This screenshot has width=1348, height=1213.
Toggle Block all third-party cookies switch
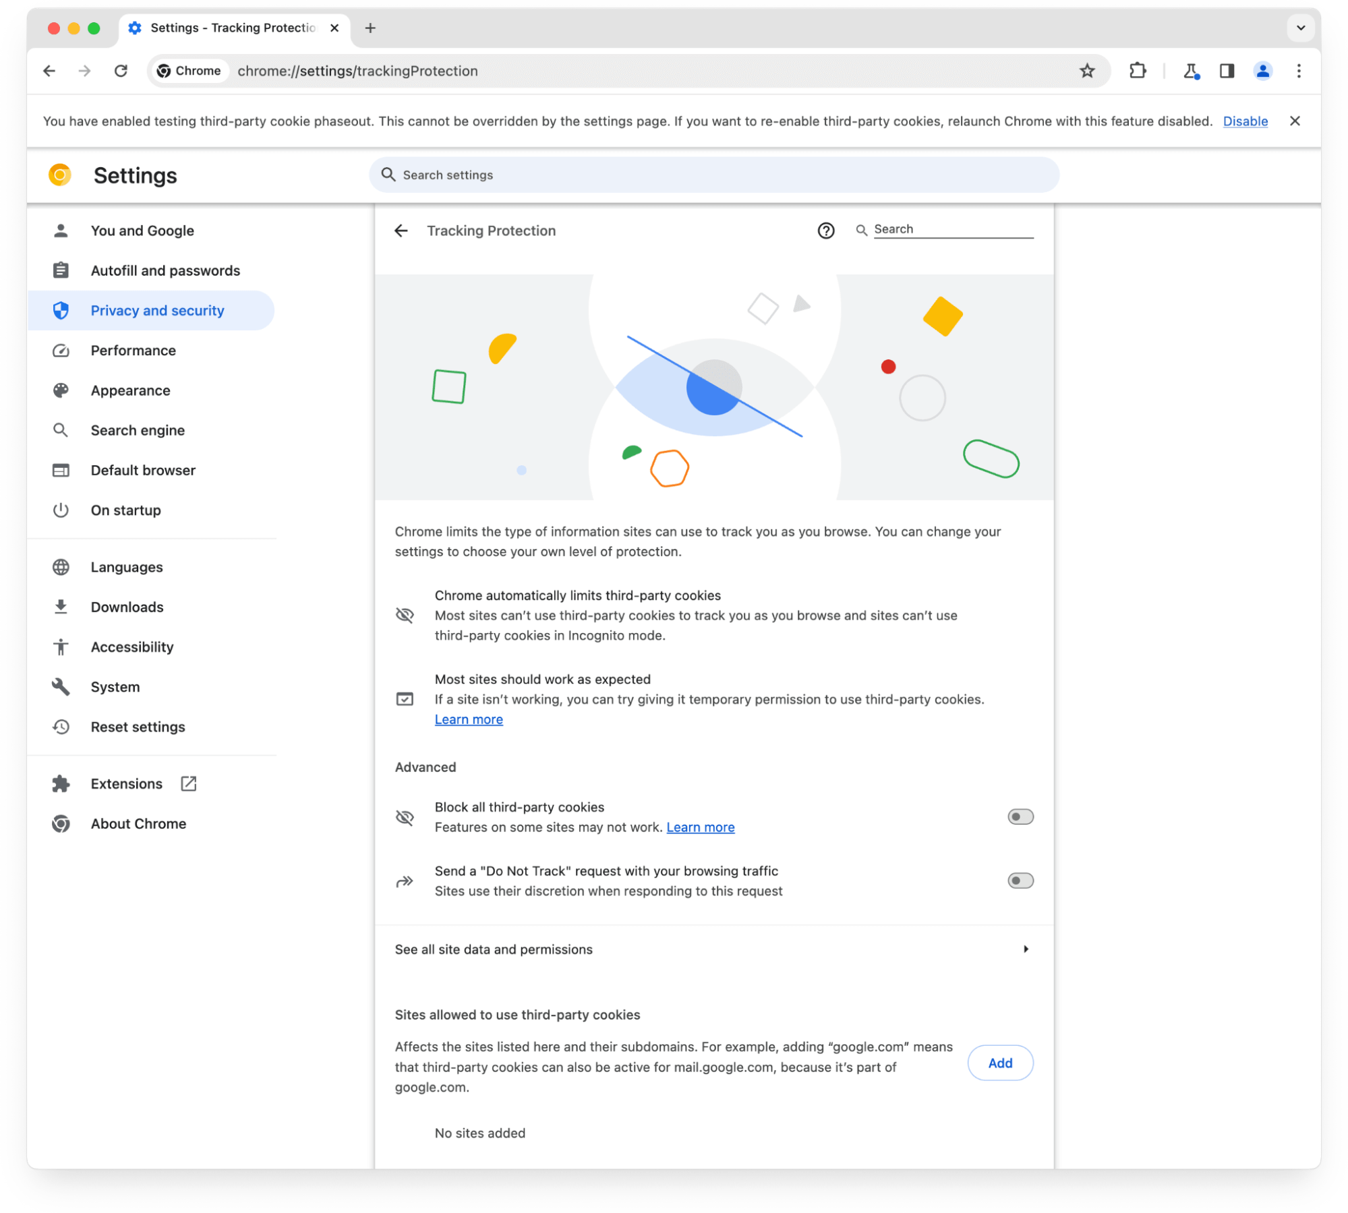[x=1018, y=816]
